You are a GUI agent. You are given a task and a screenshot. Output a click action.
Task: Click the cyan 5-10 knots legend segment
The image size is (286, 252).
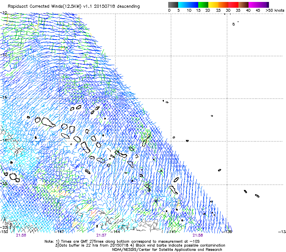183,5
